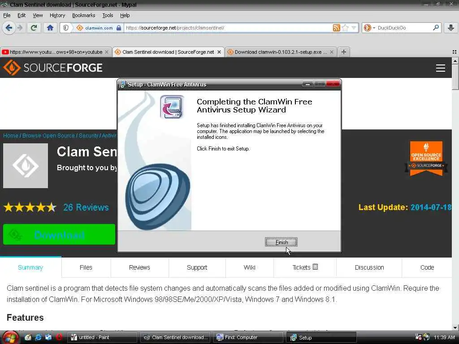459x344 pixels.
Task: Close the Clam Sentinel download tab
Action: click(x=219, y=52)
